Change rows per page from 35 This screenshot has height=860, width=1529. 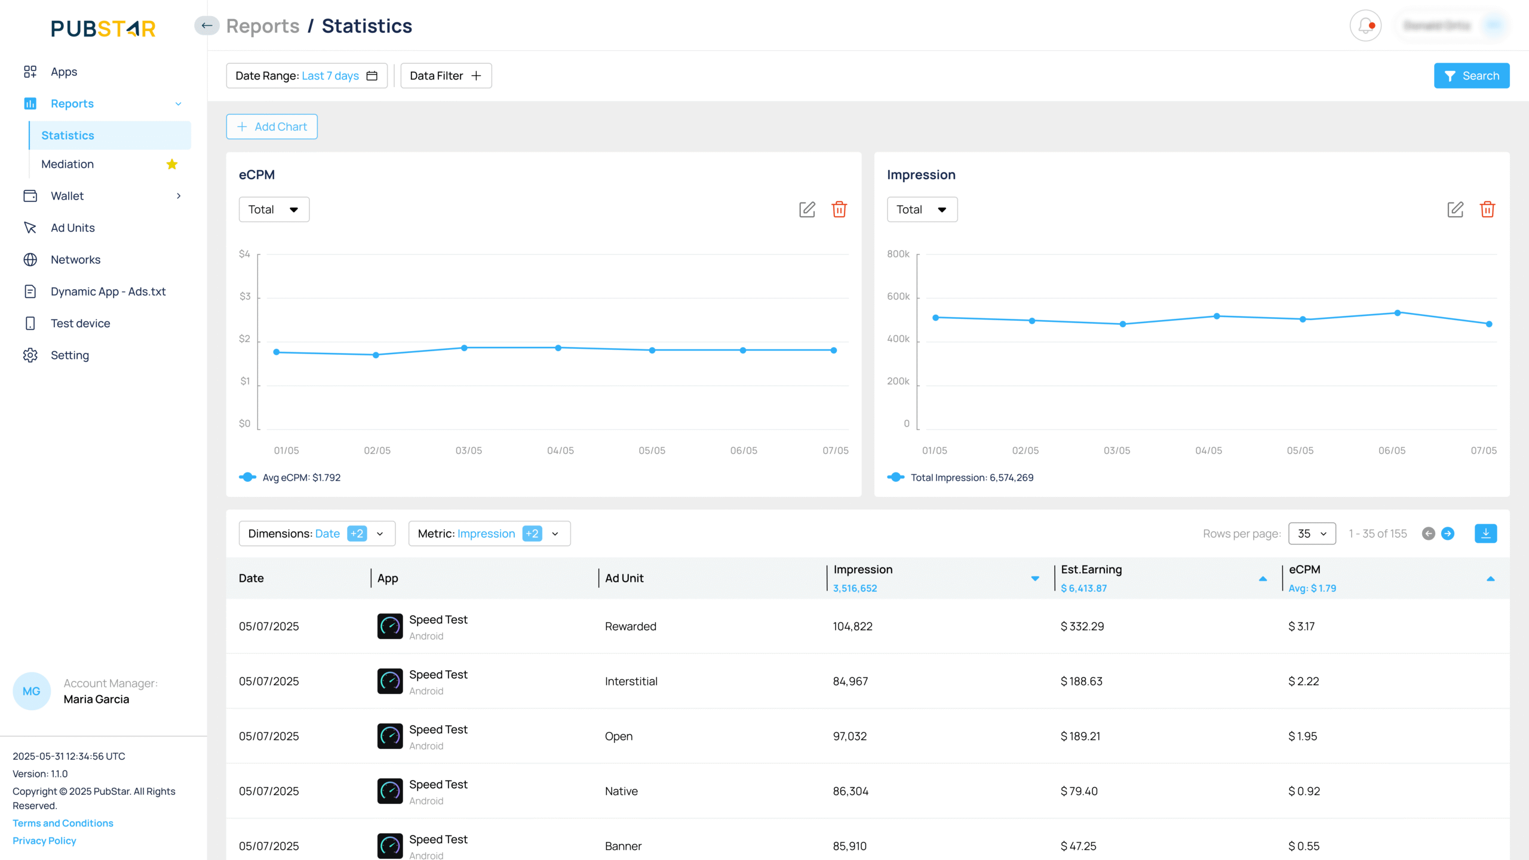[x=1312, y=533]
